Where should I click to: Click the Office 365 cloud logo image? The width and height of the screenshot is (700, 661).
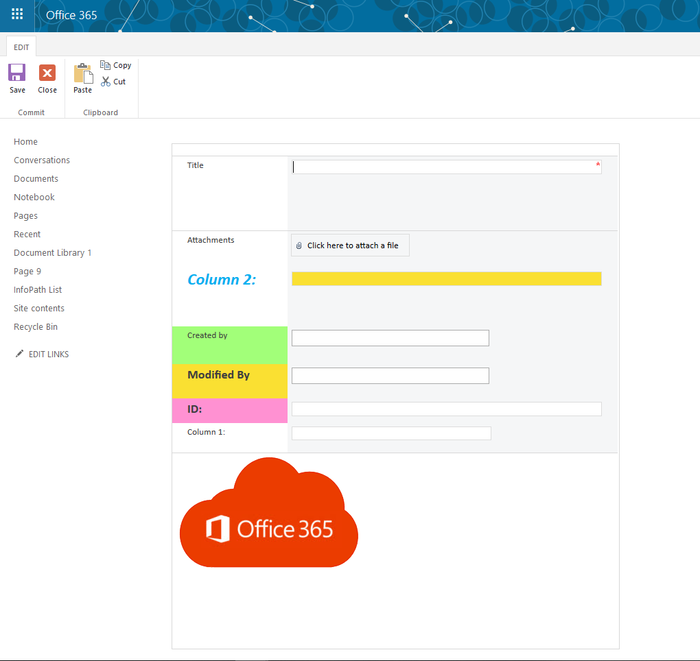pyautogui.click(x=269, y=512)
